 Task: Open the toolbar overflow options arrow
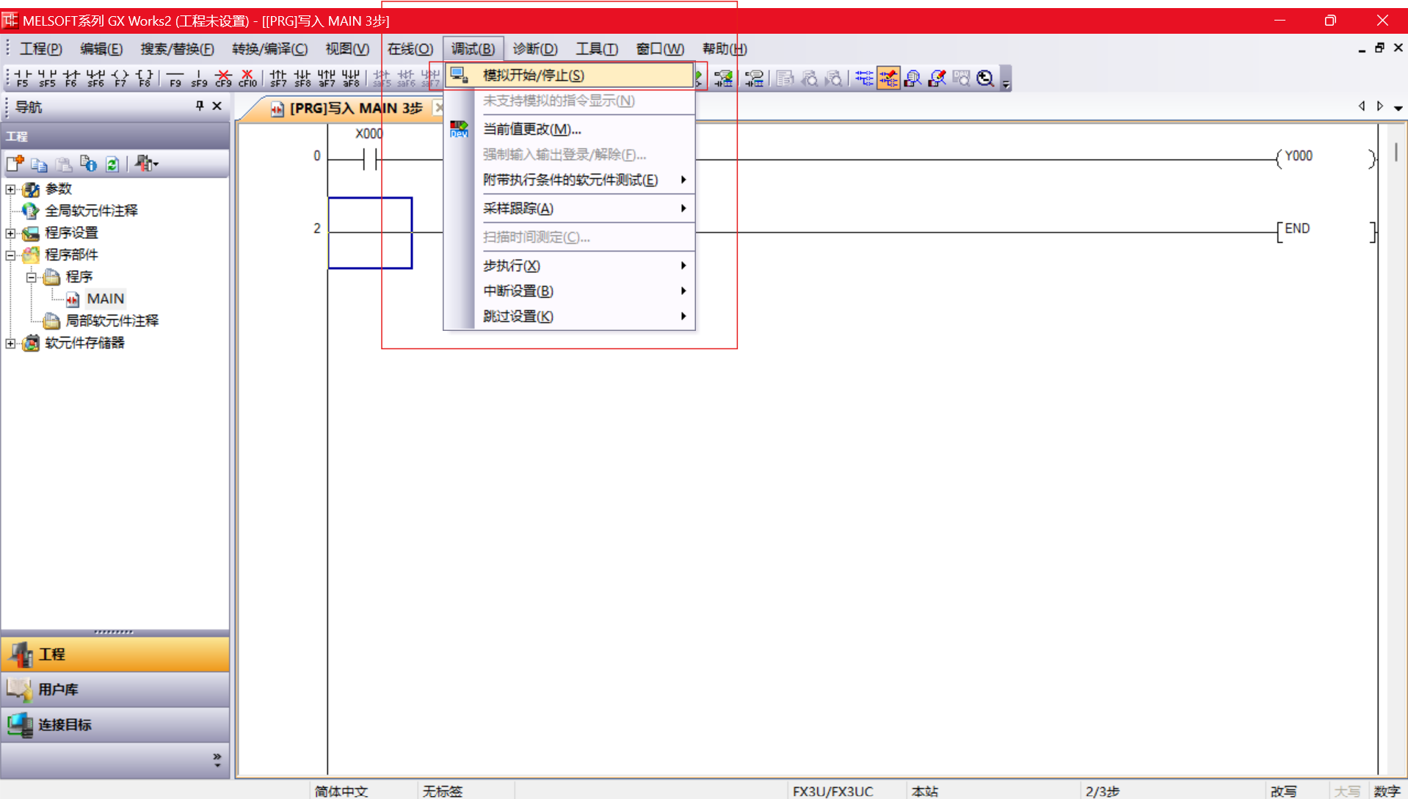point(1006,79)
